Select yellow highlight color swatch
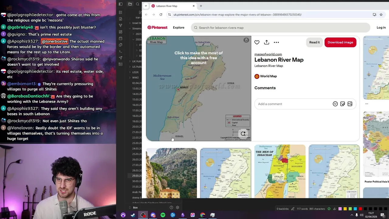Viewport: 389px width, 219px height. pyautogui.click(x=345, y=209)
